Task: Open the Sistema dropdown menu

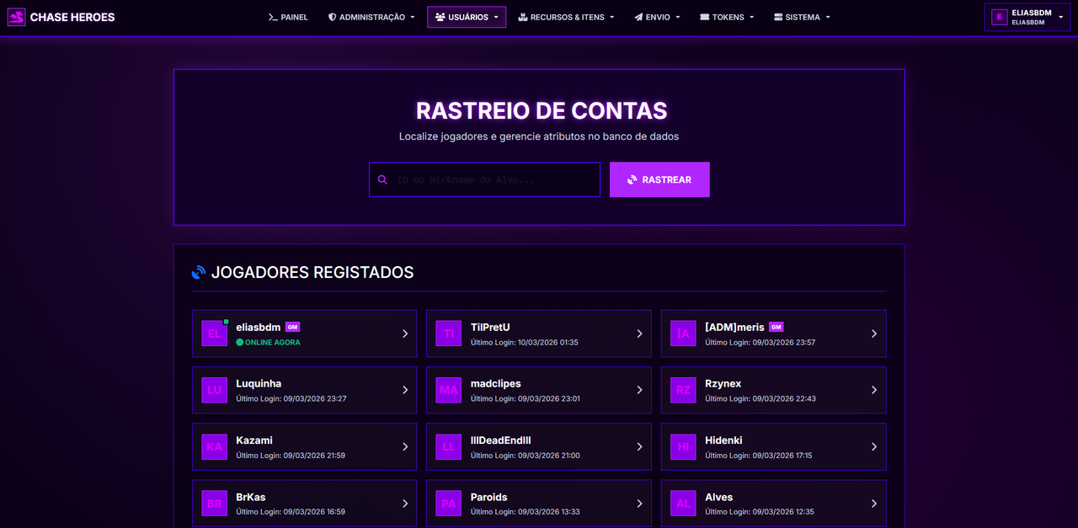Action: click(x=802, y=17)
